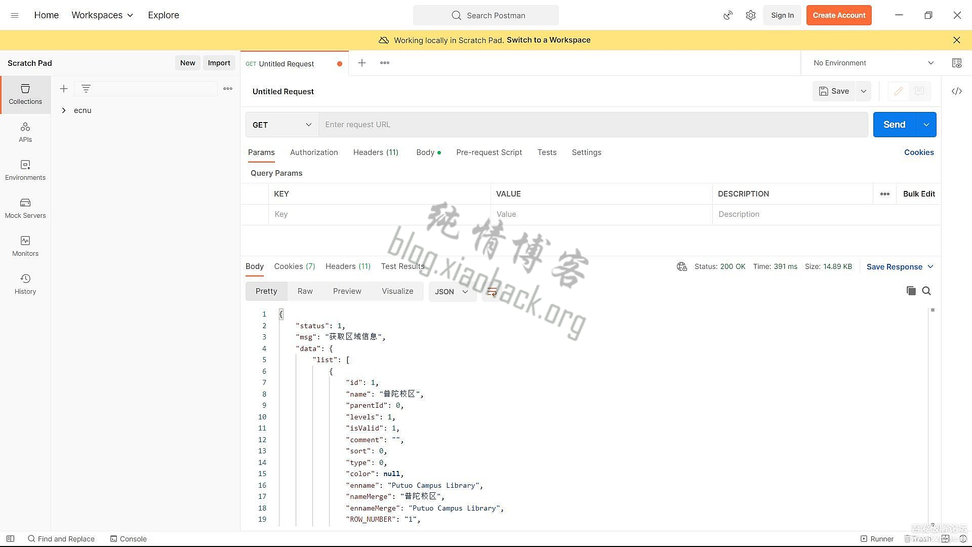Open Monitors in sidebar
This screenshot has width=972, height=547.
tap(25, 246)
